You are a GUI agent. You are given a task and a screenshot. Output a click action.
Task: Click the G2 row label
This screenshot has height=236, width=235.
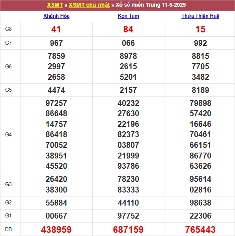8,202
